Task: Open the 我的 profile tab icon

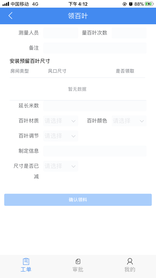Action: pyautogui.click(x=130, y=262)
